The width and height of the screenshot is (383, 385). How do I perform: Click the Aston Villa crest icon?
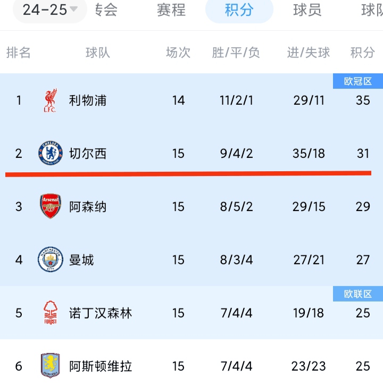coord(51,366)
